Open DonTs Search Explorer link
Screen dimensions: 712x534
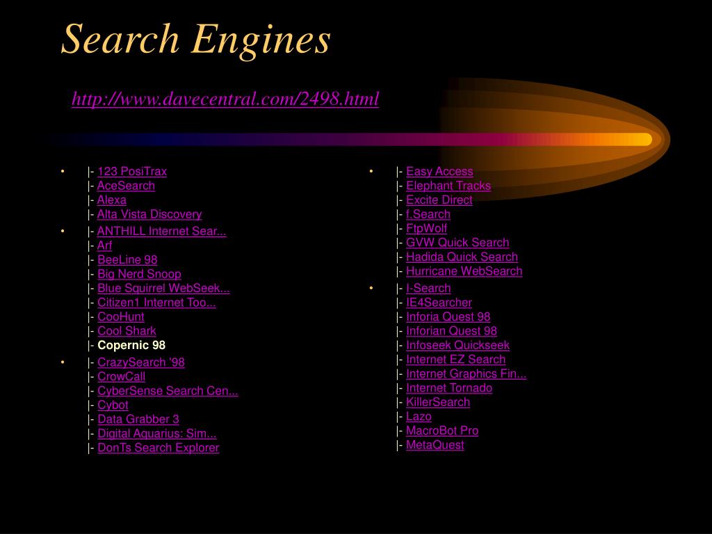pos(158,448)
